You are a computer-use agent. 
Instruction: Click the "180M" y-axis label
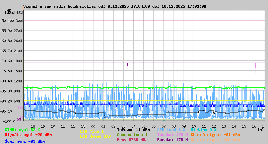19,61
